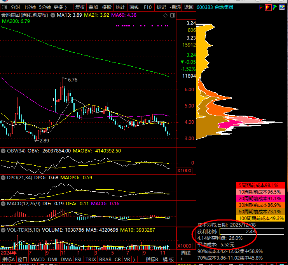The width and height of the screenshot is (288, 265).
Task: Click the 4.14处获利盘: 26.0% text
Action: (220, 238)
